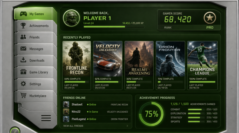This screenshot has height=133, width=239.
Task: Click the 68% complete progress bar
Action: tap(76, 82)
